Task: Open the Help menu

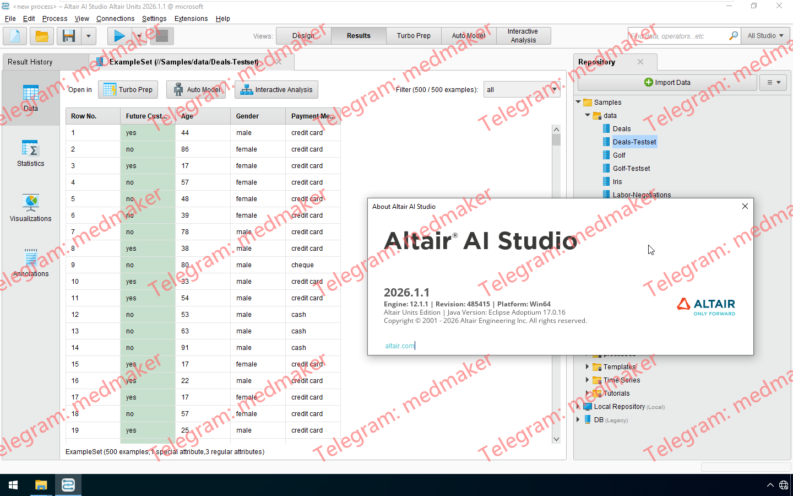Action: [223, 19]
